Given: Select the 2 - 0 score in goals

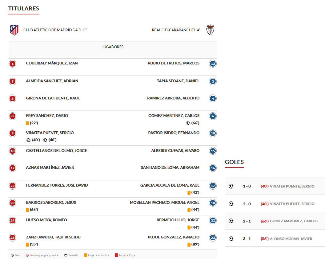Looking at the screenshot, I should click(x=247, y=204).
